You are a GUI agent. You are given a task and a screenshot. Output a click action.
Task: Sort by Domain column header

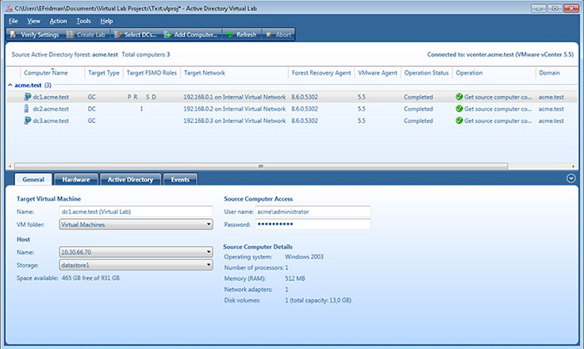coord(556,73)
